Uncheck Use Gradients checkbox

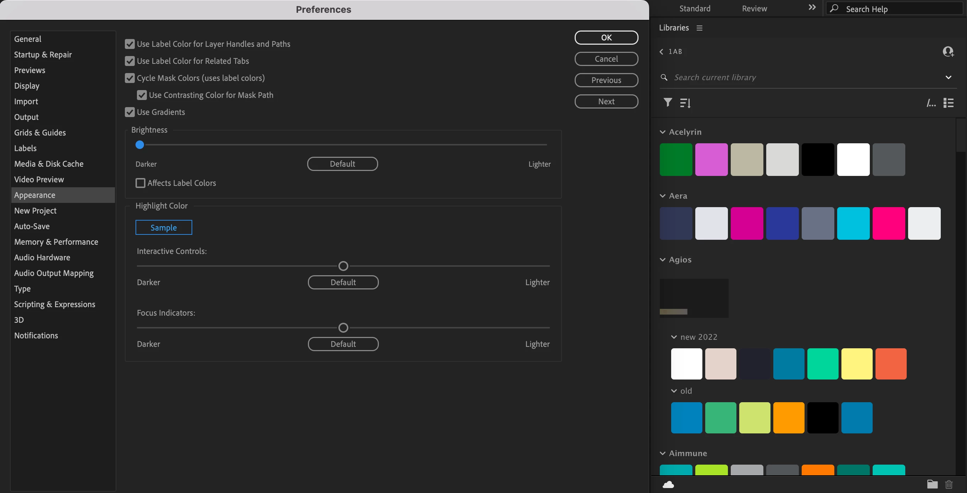pos(130,112)
